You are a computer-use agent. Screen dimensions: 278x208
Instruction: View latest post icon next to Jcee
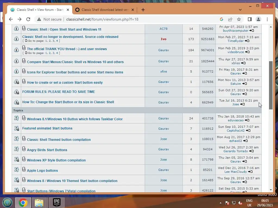pos(242,104)
